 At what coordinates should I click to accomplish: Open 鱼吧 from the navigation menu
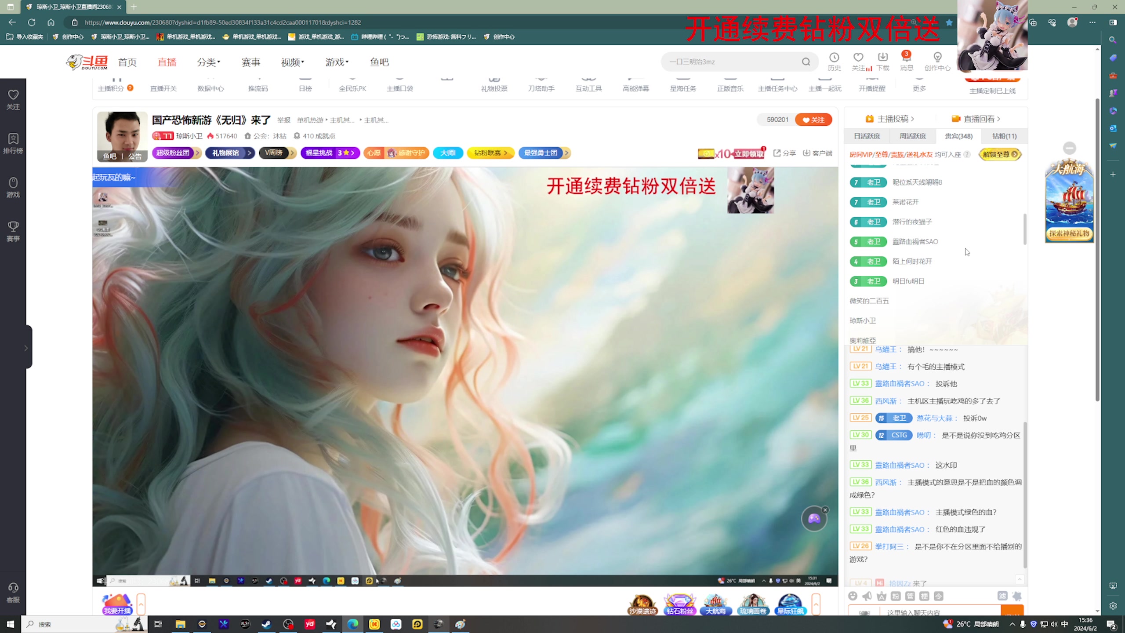coord(379,62)
